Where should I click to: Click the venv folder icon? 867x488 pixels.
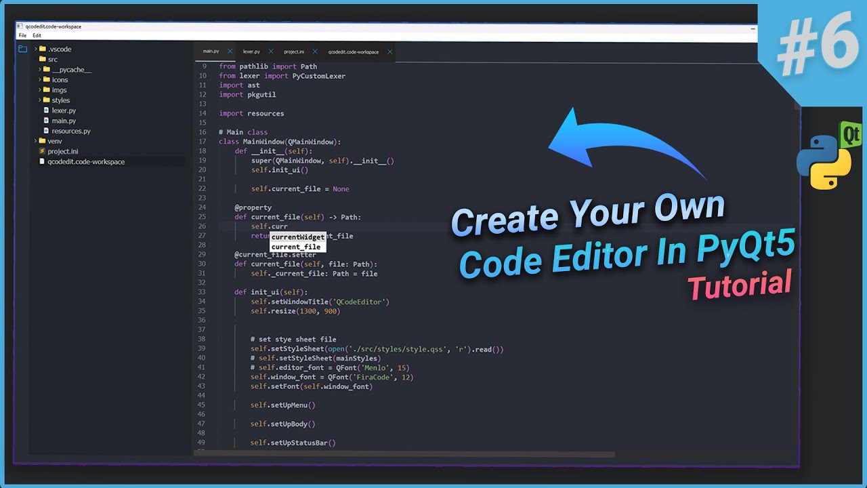(x=43, y=141)
